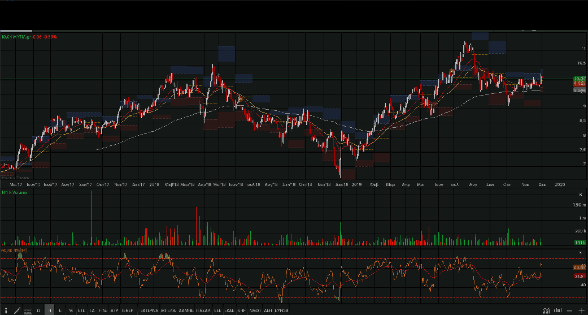
Task: Click the ΤΕΝΕΡ watchlist button
Action: pyautogui.click(x=128, y=310)
